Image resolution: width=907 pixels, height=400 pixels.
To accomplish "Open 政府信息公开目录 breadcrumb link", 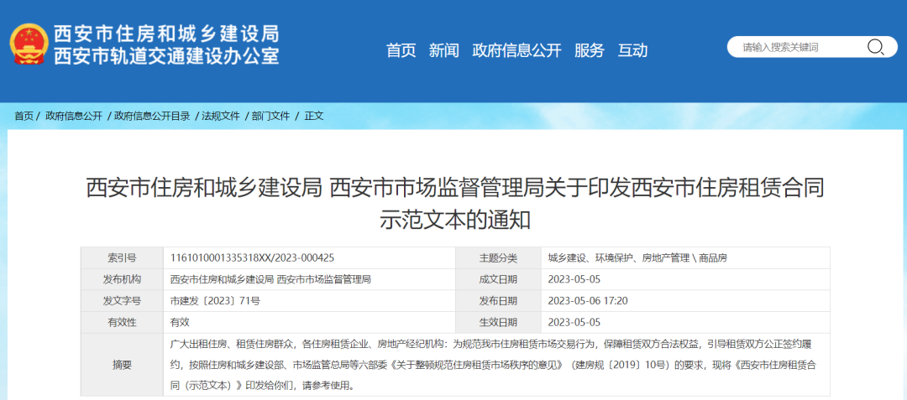I will tap(152, 116).
